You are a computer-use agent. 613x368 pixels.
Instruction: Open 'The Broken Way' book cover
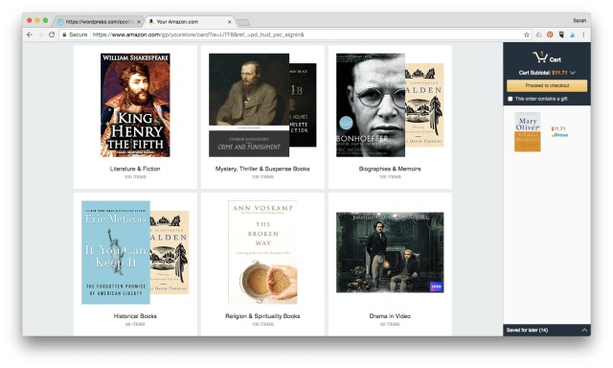coord(262,252)
